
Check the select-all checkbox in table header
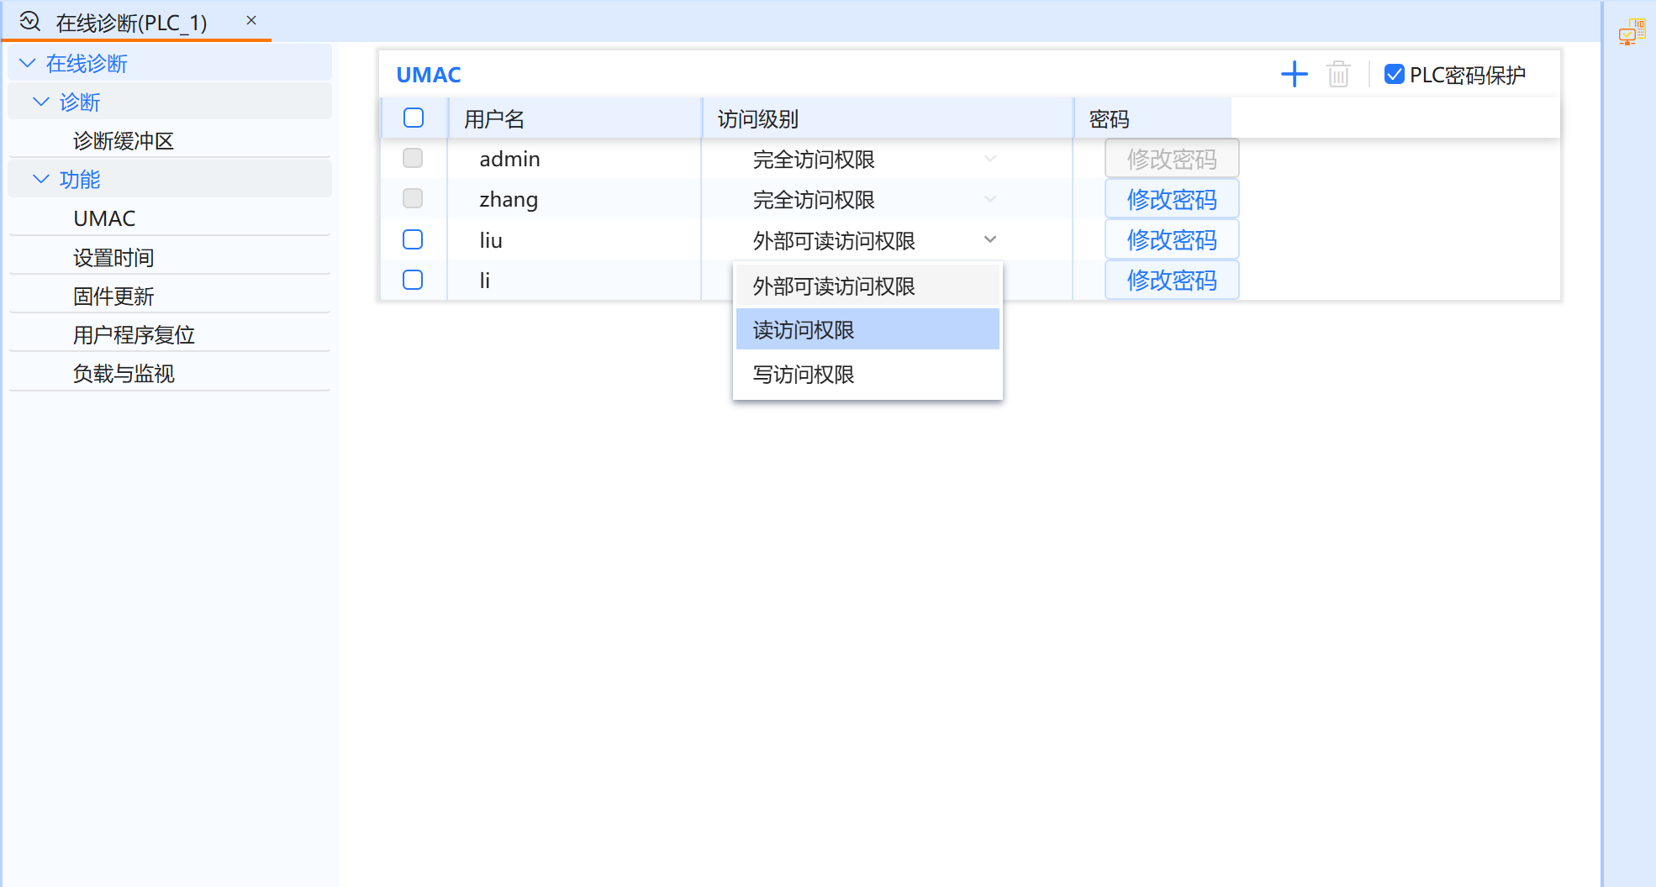414,118
